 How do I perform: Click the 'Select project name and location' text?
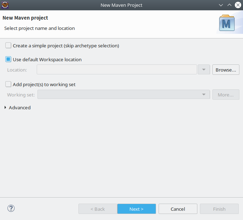[x=40, y=28]
